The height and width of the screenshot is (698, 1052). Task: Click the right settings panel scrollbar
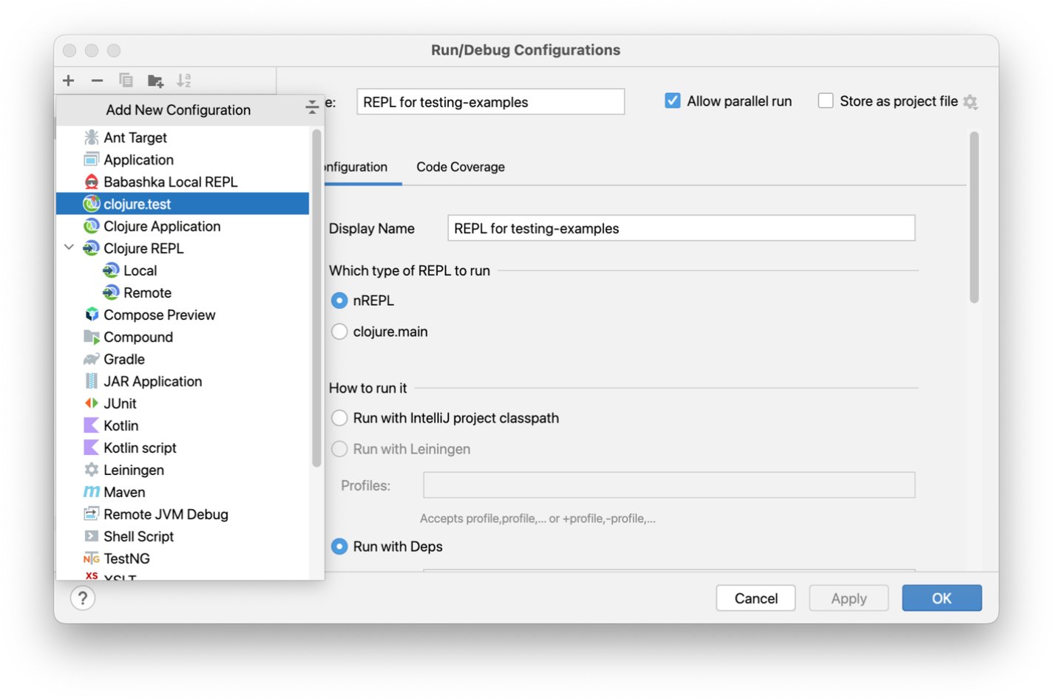tap(974, 217)
